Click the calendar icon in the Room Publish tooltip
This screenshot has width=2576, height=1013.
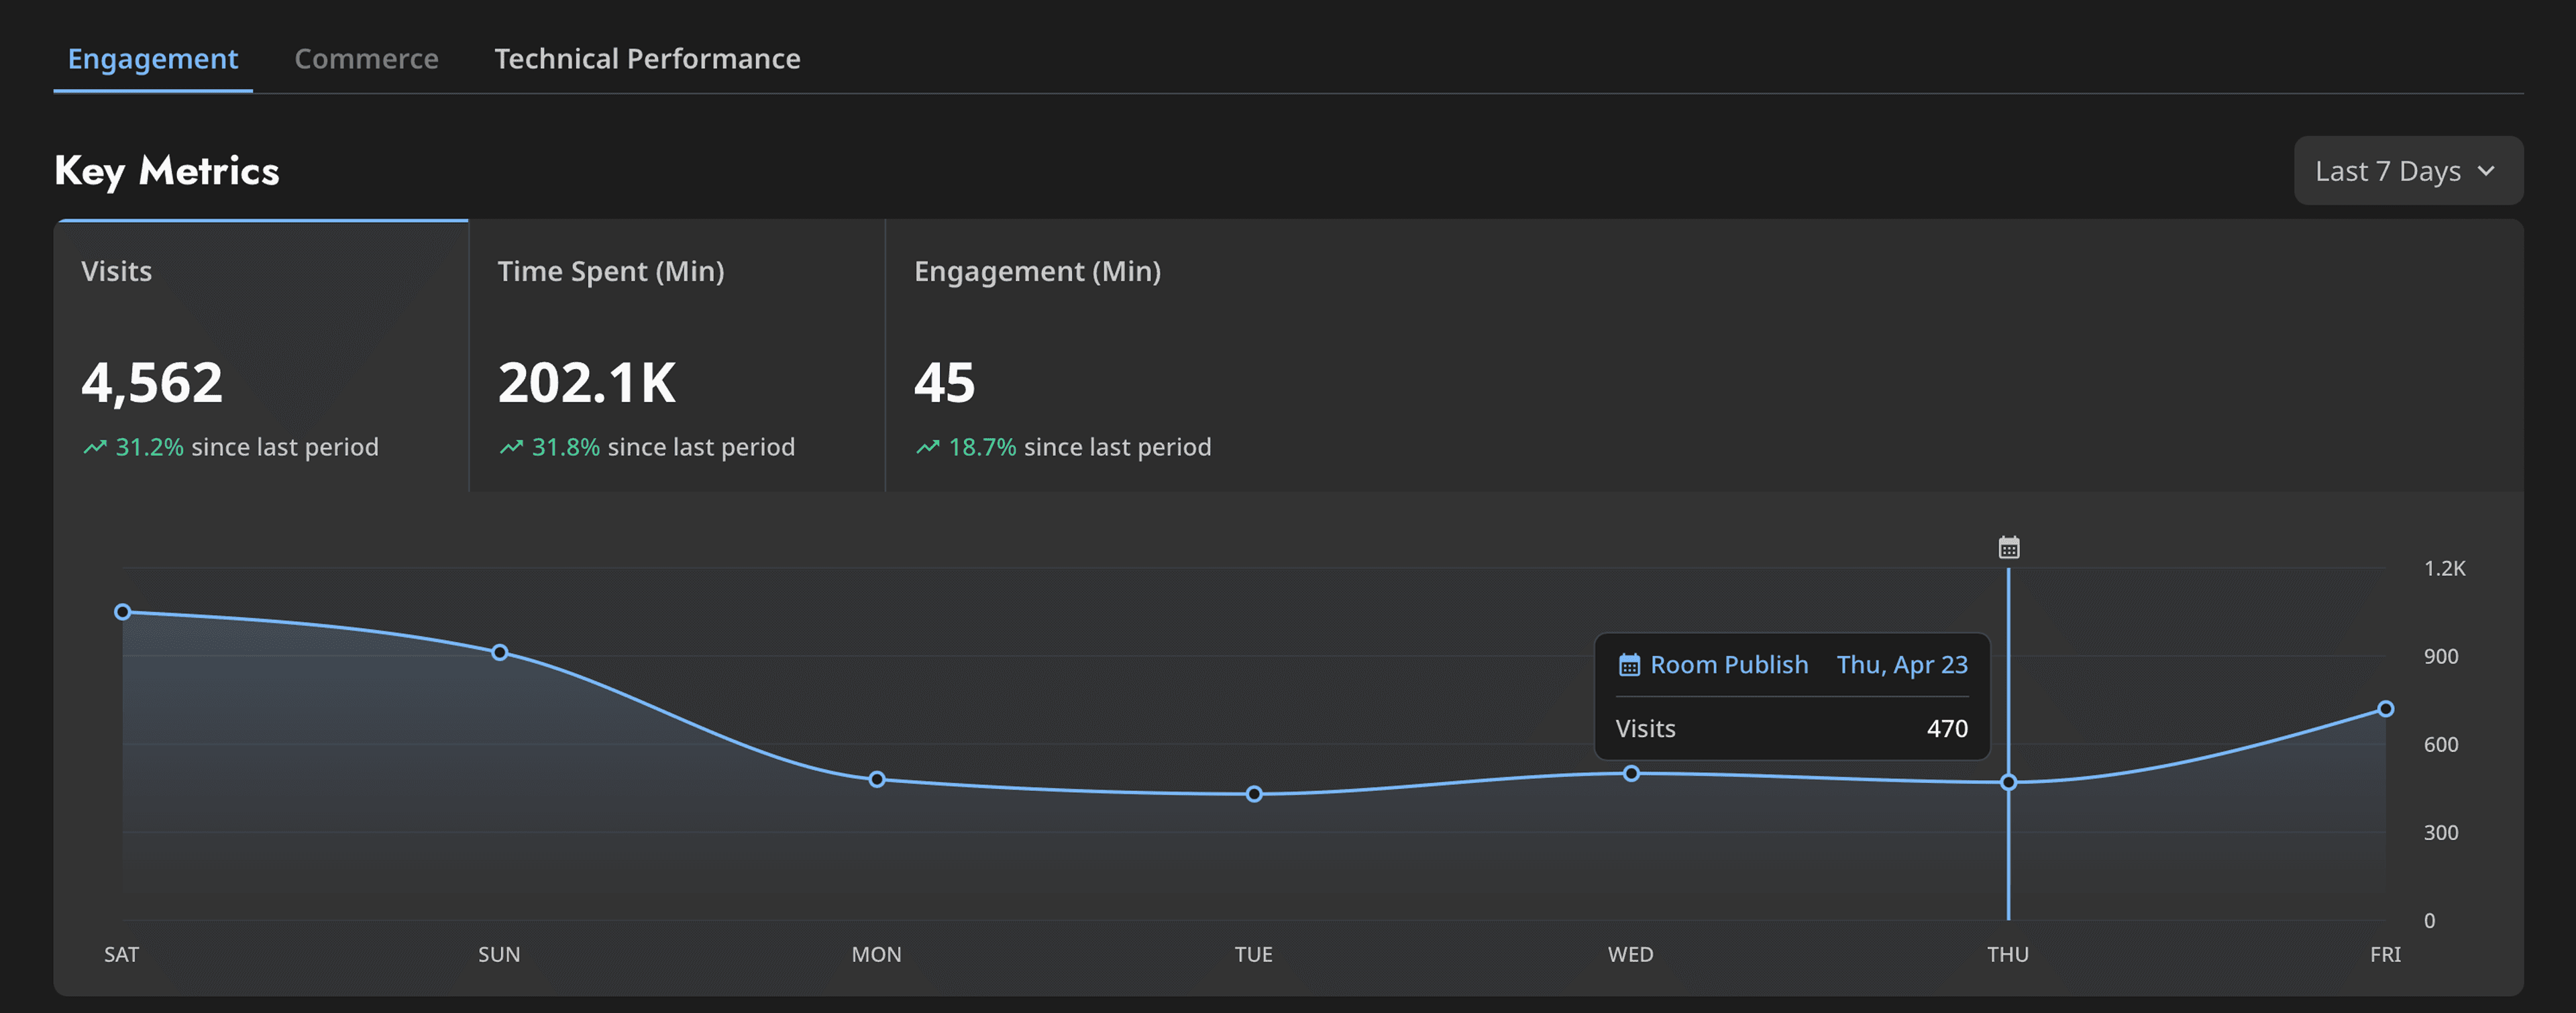[1629, 665]
